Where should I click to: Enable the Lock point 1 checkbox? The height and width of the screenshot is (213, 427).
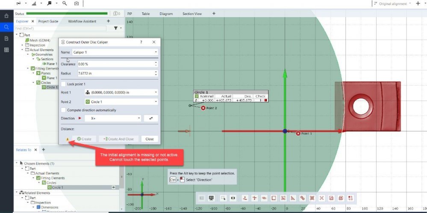coord(63,84)
